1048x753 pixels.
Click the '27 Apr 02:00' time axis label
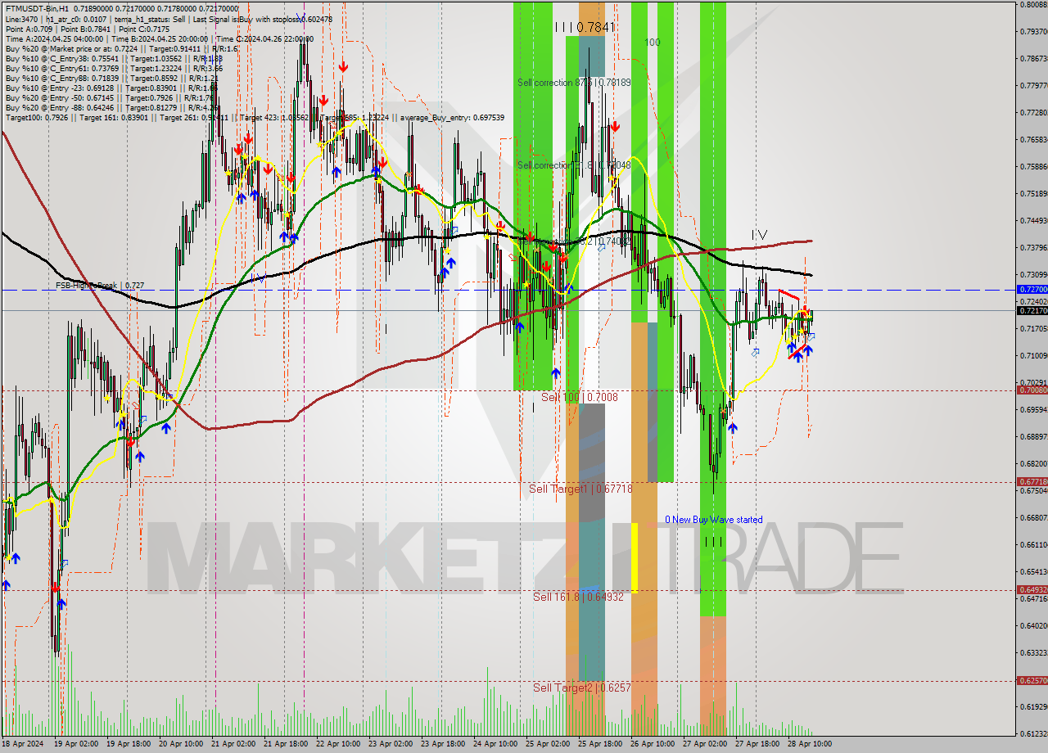(704, 744)
